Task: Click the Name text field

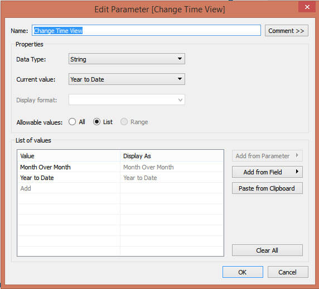Action: tap(146, 31)
